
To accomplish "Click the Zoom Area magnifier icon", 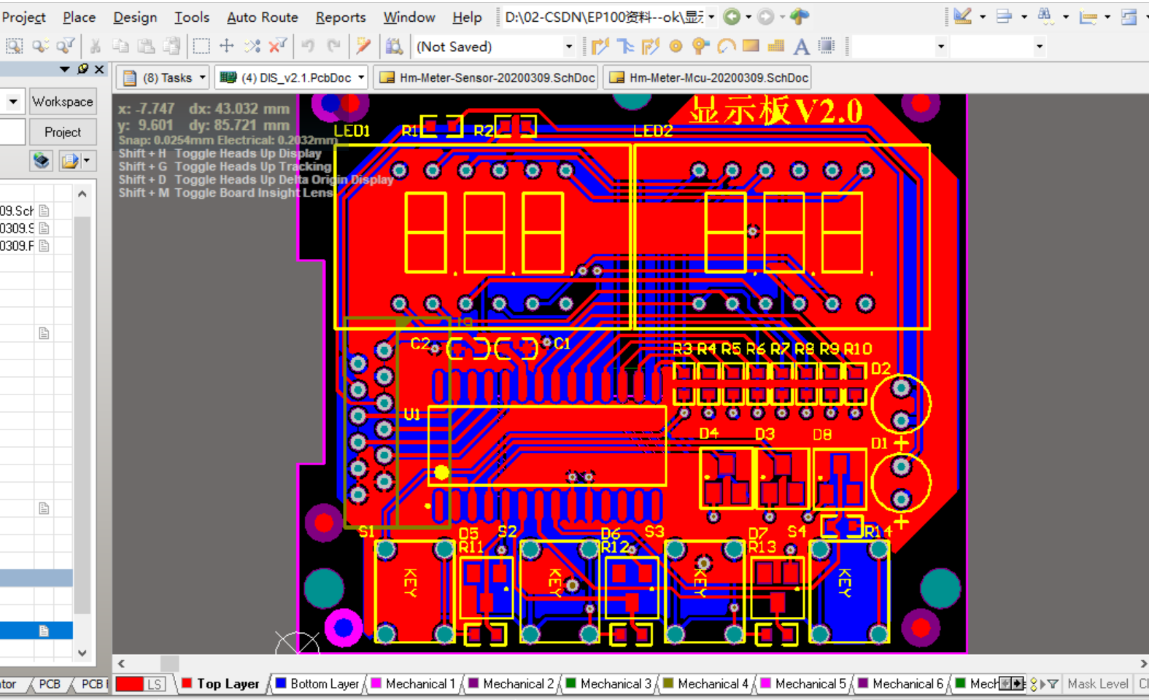I will 14,47.
